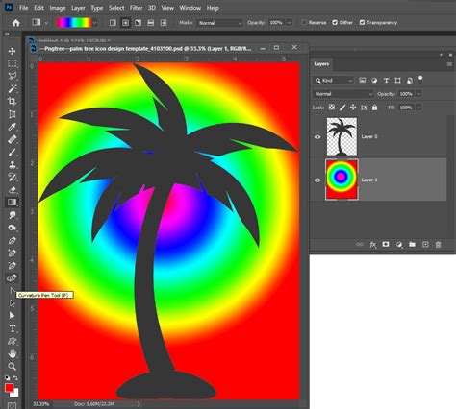Click the radial gradient style icon

click(125, 23)
